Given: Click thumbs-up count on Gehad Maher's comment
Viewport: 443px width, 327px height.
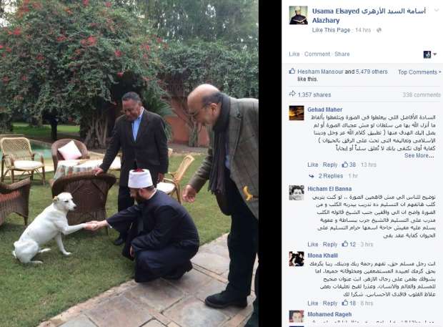Looking at the screenshot, I should click(349, 165).
